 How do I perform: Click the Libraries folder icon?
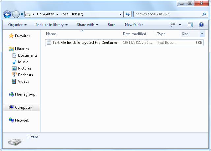11,49
